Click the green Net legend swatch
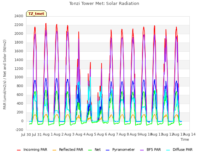 (x=90, y=150)
